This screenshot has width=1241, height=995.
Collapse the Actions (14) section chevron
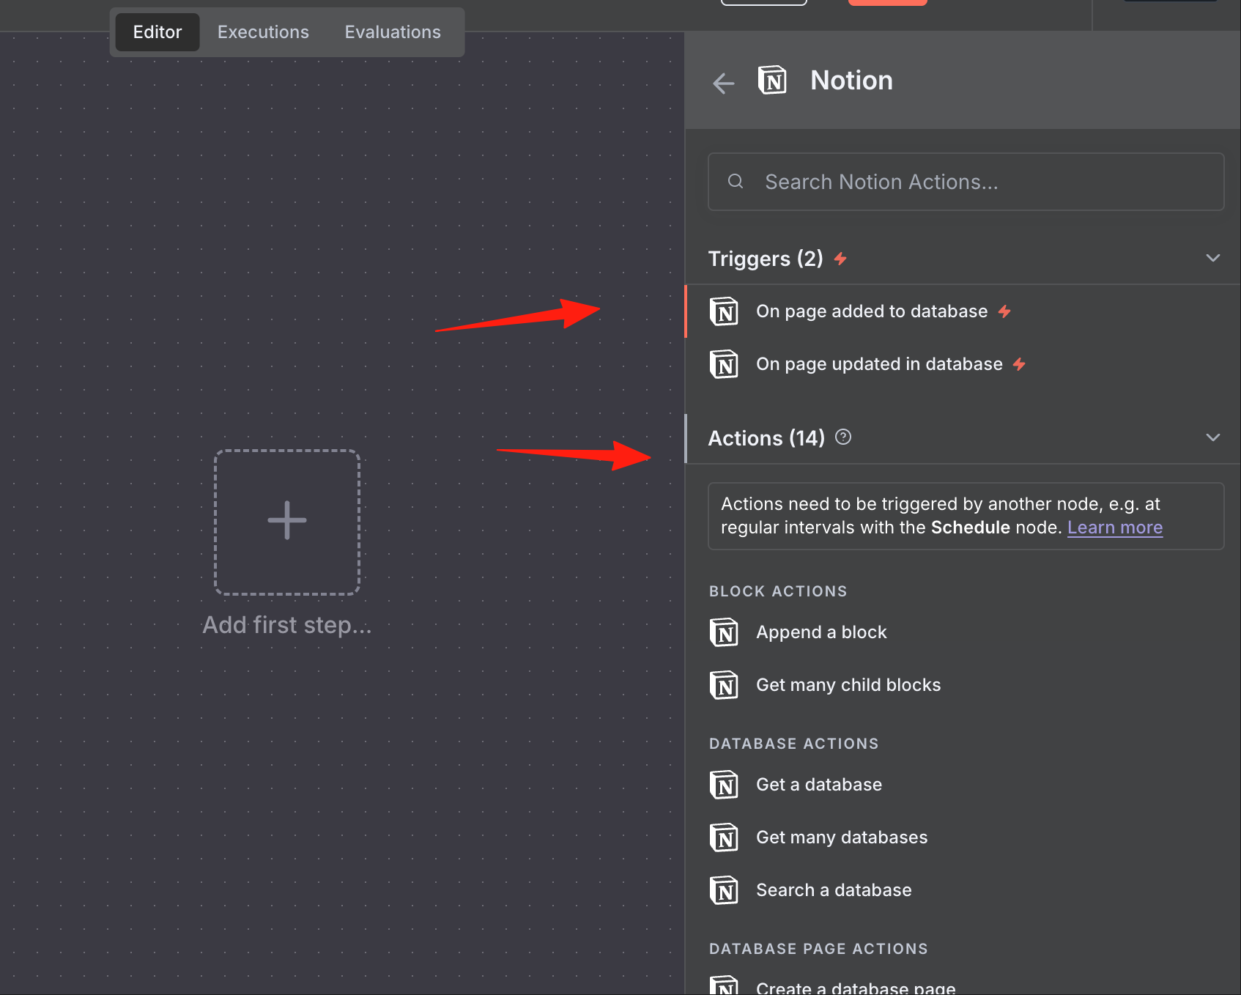pos(1213,437)
